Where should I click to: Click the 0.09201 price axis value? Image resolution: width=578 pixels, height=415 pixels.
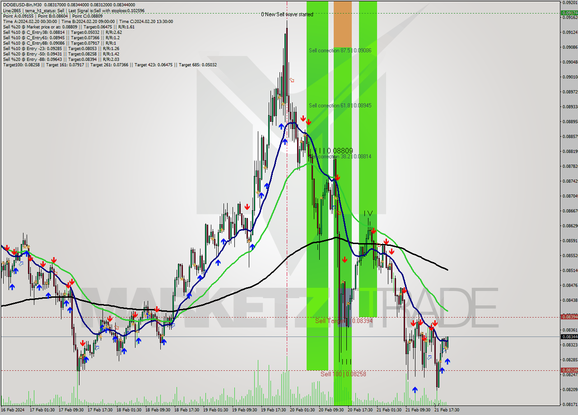coord(570,2)
